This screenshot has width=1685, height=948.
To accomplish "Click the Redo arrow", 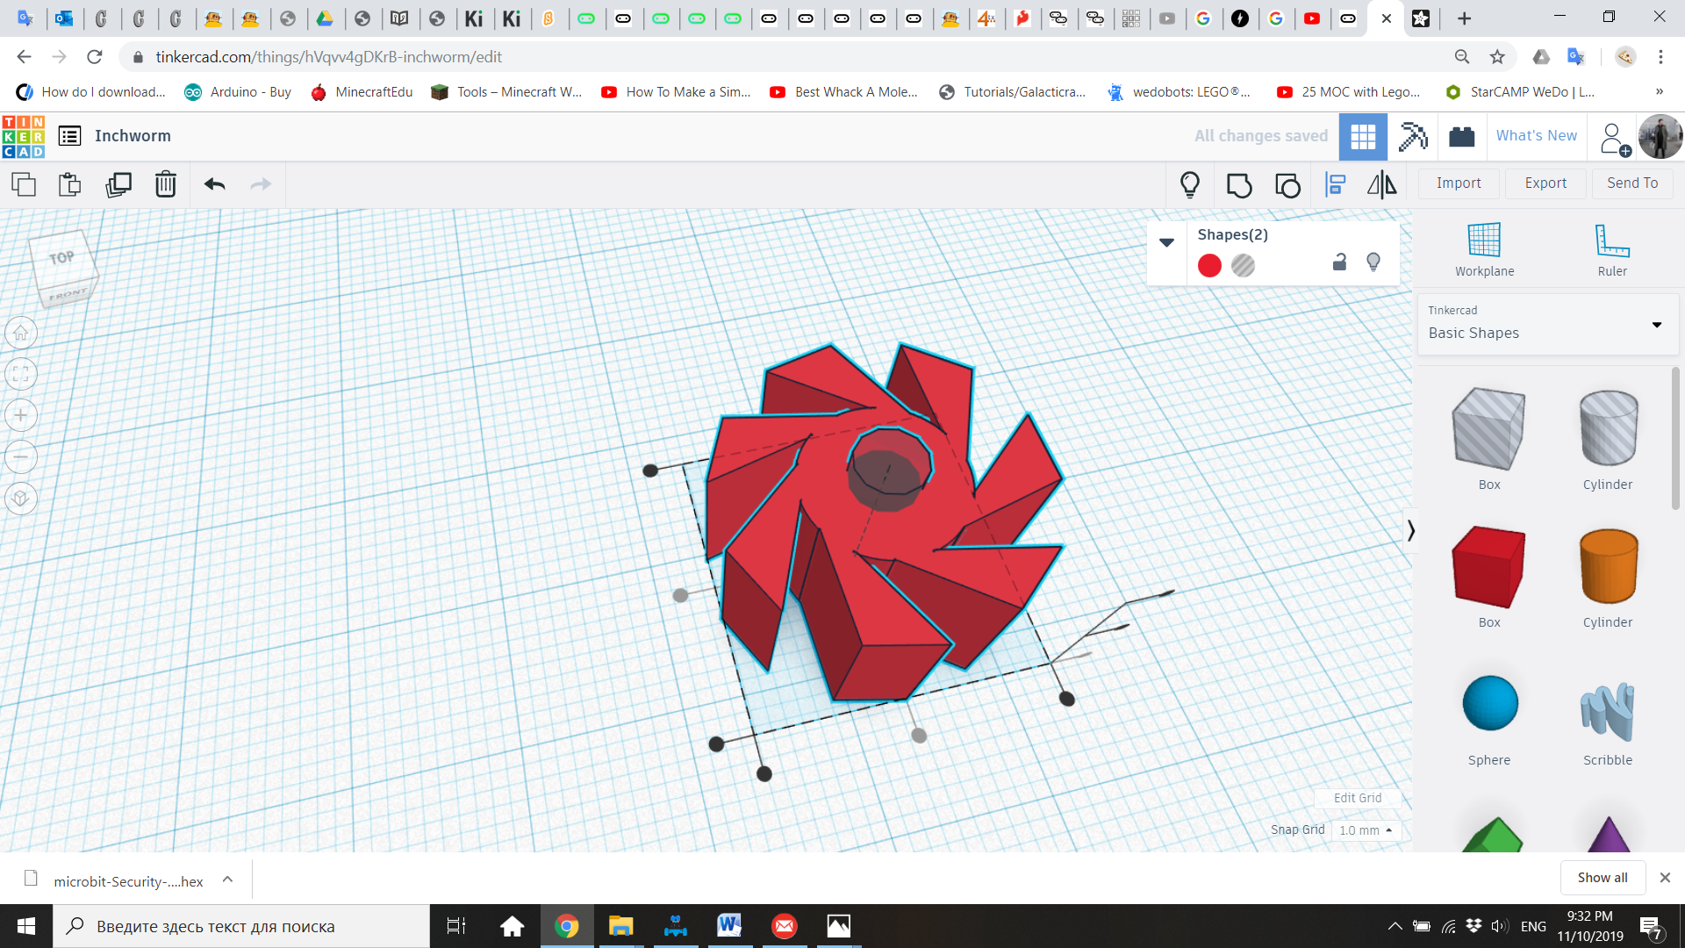I will click(x=261, y=184).
